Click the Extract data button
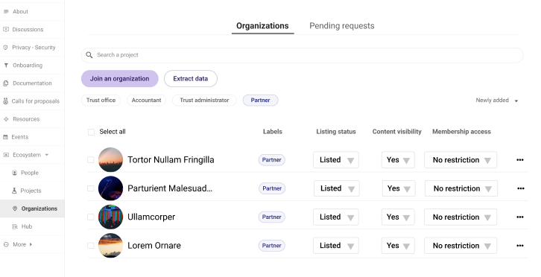Screen dimensions: 541x277 pyautogui.click(x=191, y=79)
